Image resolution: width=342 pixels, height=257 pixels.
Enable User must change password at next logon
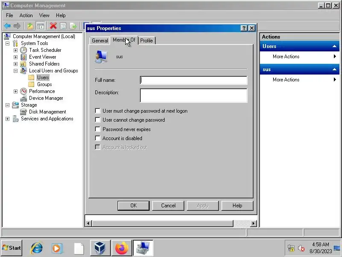click(x=97, y=111)
